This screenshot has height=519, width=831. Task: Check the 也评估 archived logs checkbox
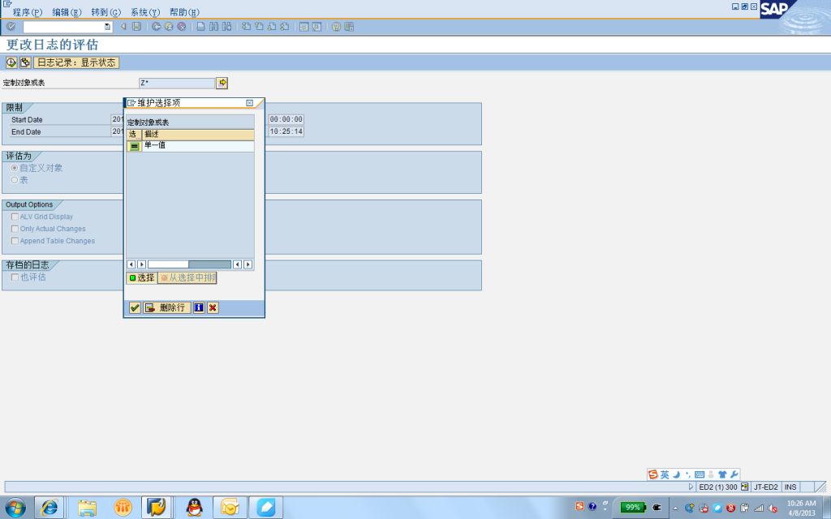click(x=15, y=277)
